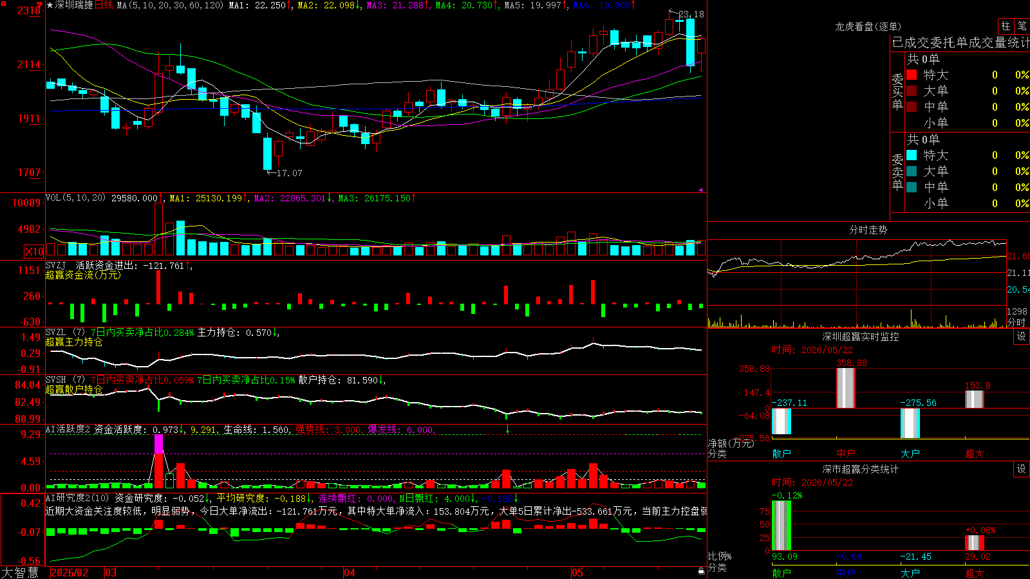This screenshot has width=1030, height=579.
Task: Click the 散户 bar showing -237.11
Action: (782, 421)
